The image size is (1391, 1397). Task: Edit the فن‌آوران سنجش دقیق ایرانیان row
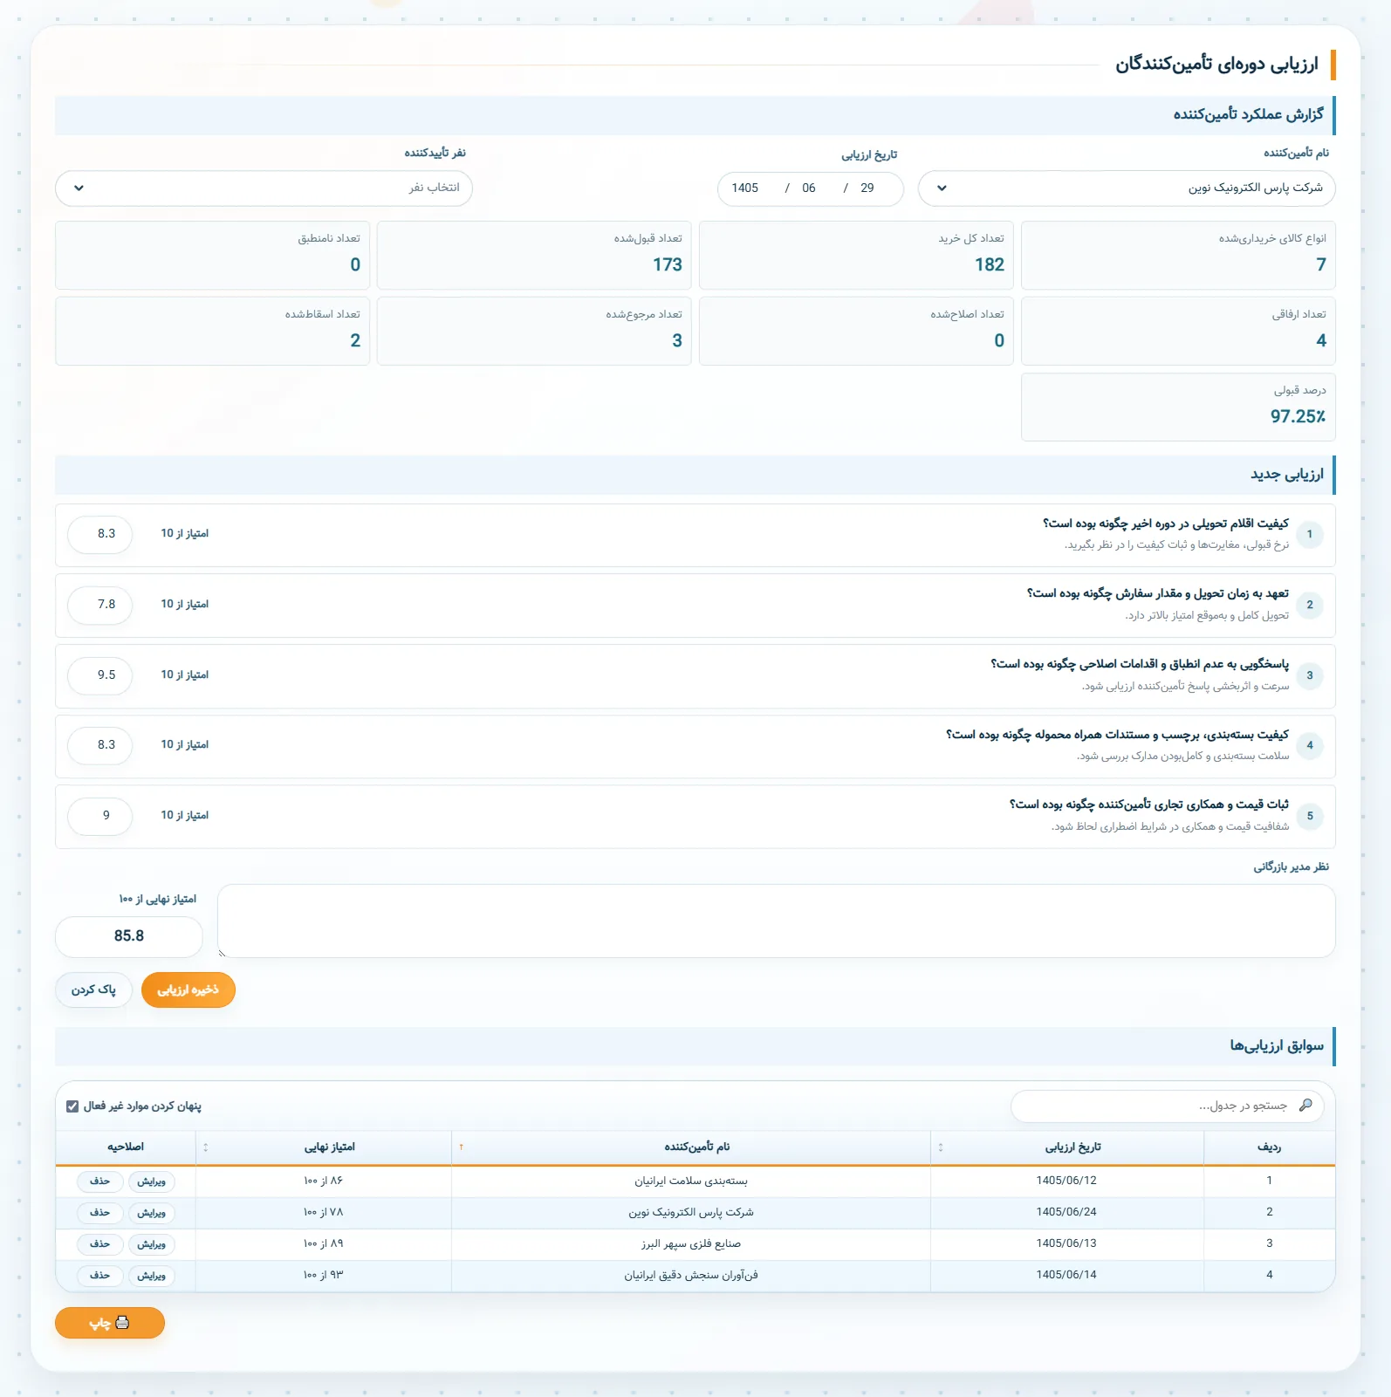click(152, 1276)
